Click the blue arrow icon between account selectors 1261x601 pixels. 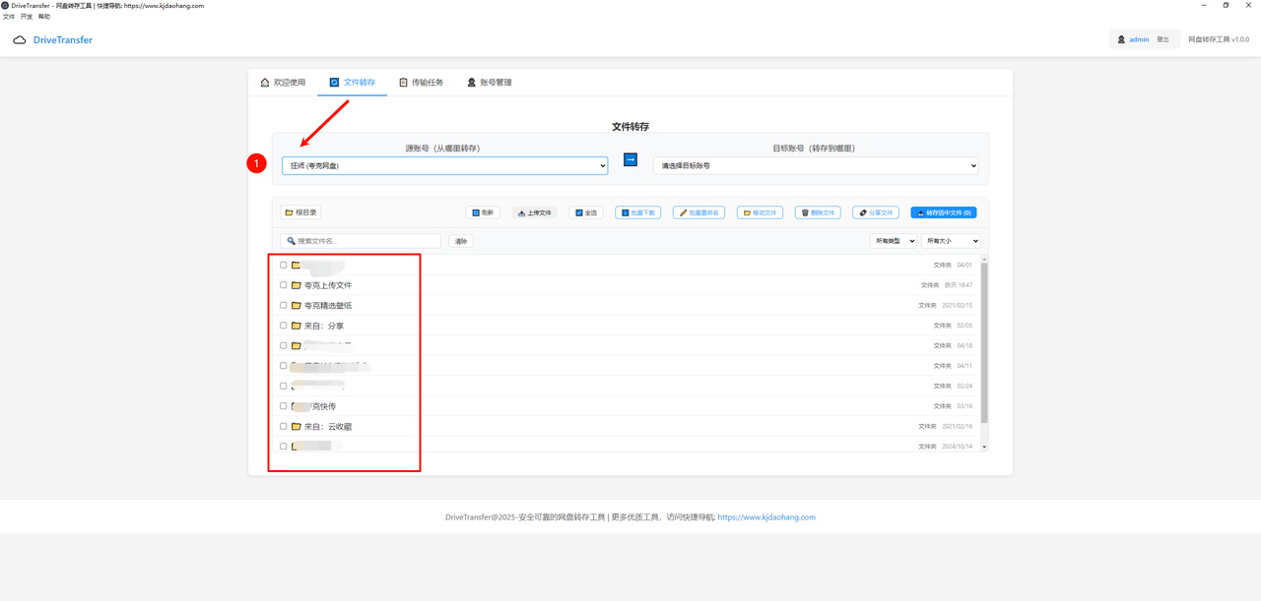pyautogui.click(x=630, y=159)
